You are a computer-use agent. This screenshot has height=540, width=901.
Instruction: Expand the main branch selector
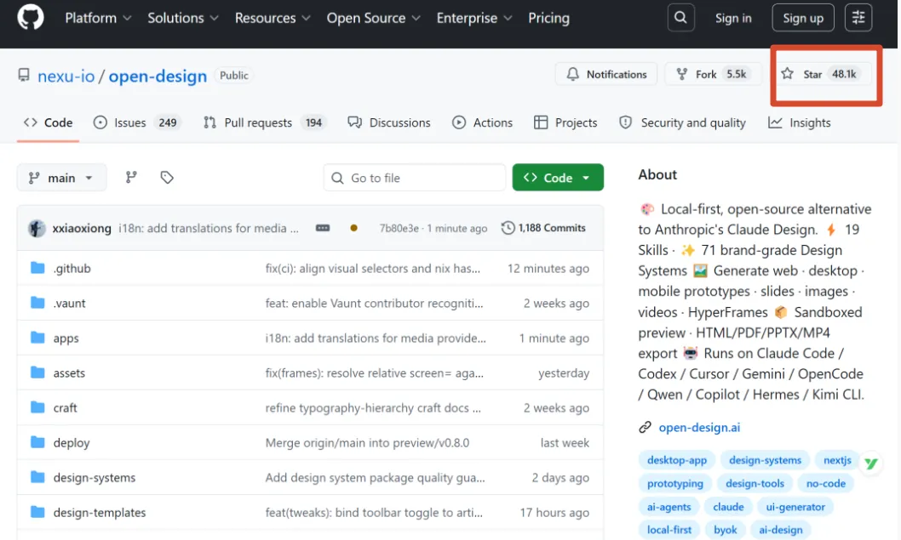point(61,178)
